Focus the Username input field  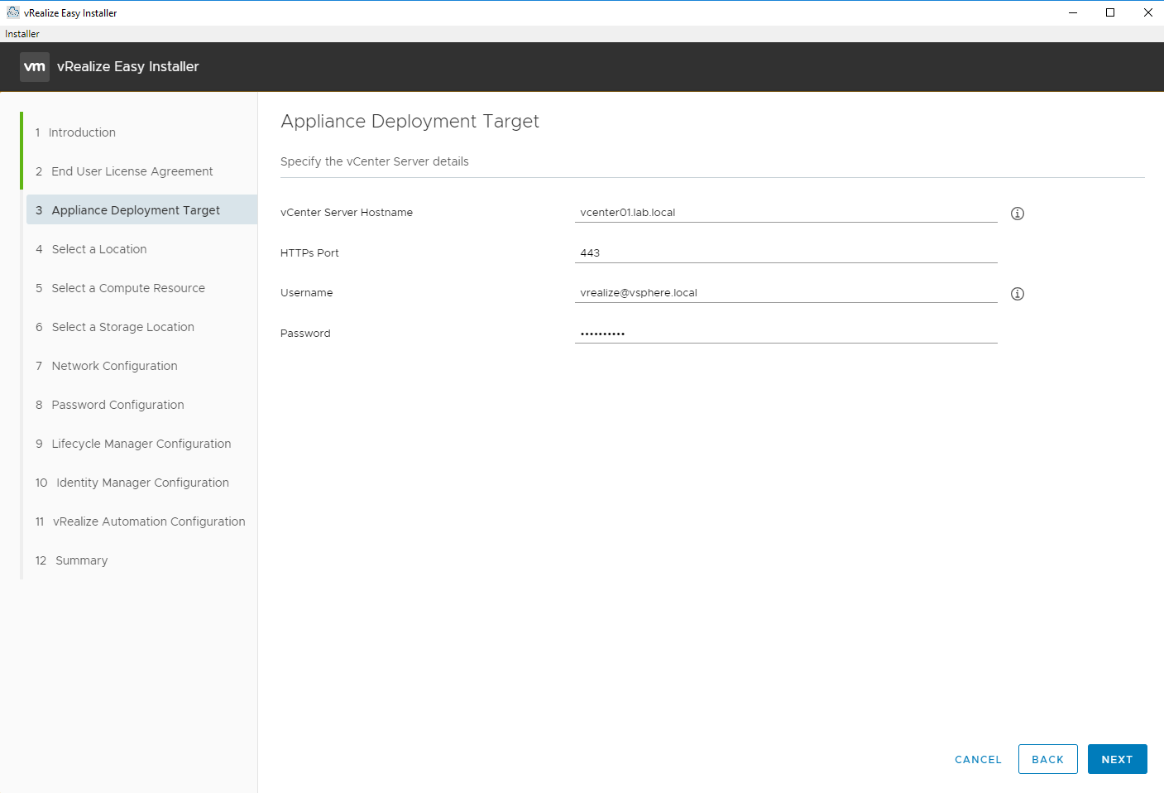tap(786, 293)
